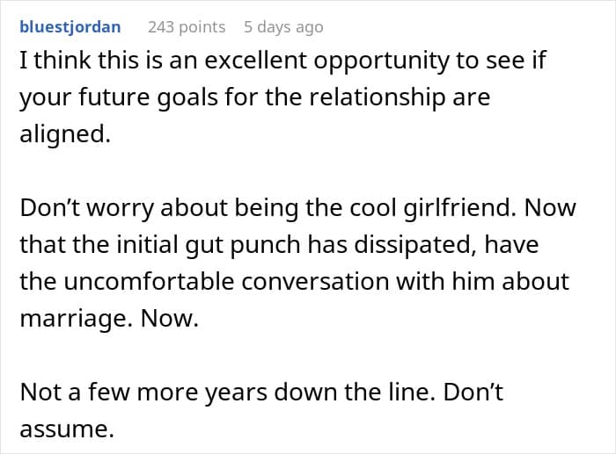Click the word conversation in second paragraph
Image resolution: width=616 pixels, height=454 pixels.
315,282
